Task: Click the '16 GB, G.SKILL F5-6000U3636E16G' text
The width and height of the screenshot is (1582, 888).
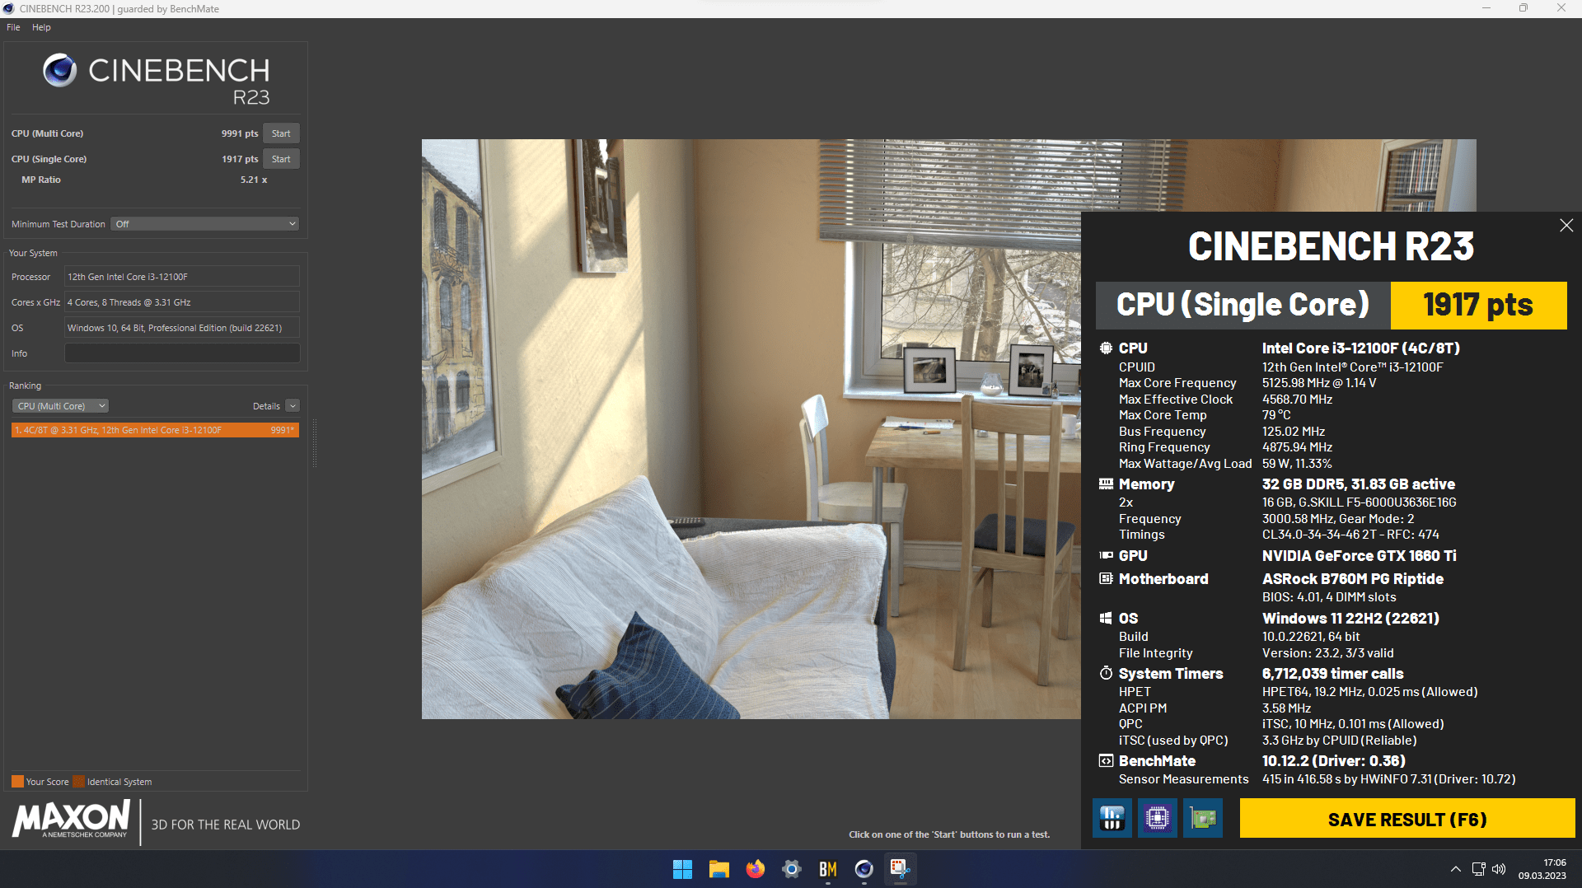Action: pyautogui.click(x=1360, y=502)
